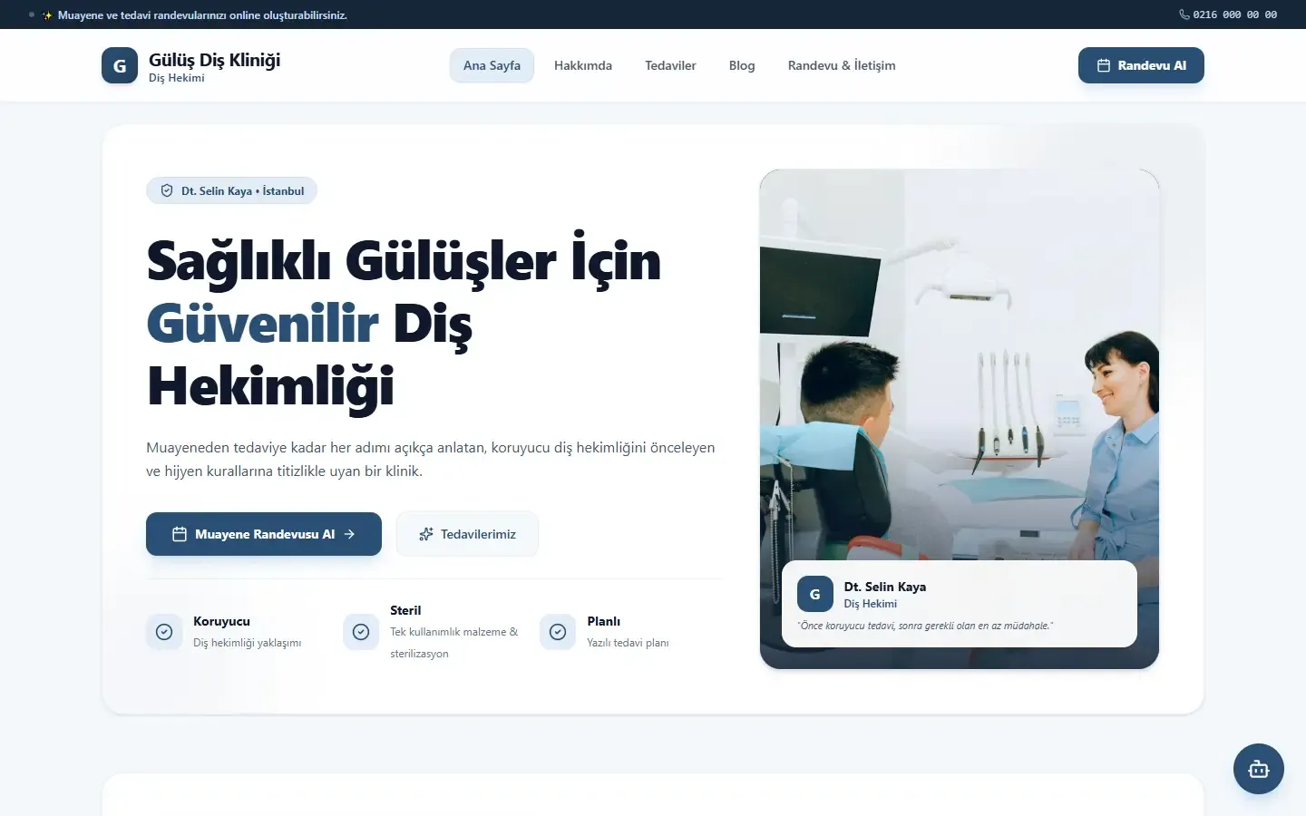This screenshot has height=816, width=1306.
Task: Click sparkles icon in Tedavilerimiz button
Action: pos(426,534)
